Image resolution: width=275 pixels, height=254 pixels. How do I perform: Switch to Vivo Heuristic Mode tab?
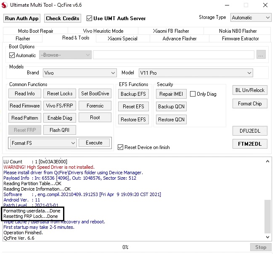click(103, 31)
